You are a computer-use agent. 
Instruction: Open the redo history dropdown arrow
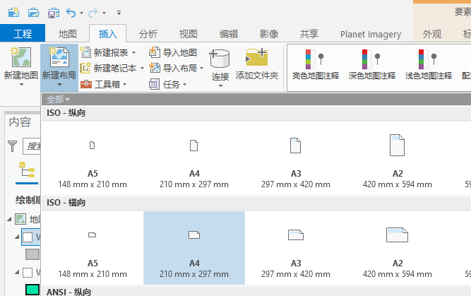(104, 13)
